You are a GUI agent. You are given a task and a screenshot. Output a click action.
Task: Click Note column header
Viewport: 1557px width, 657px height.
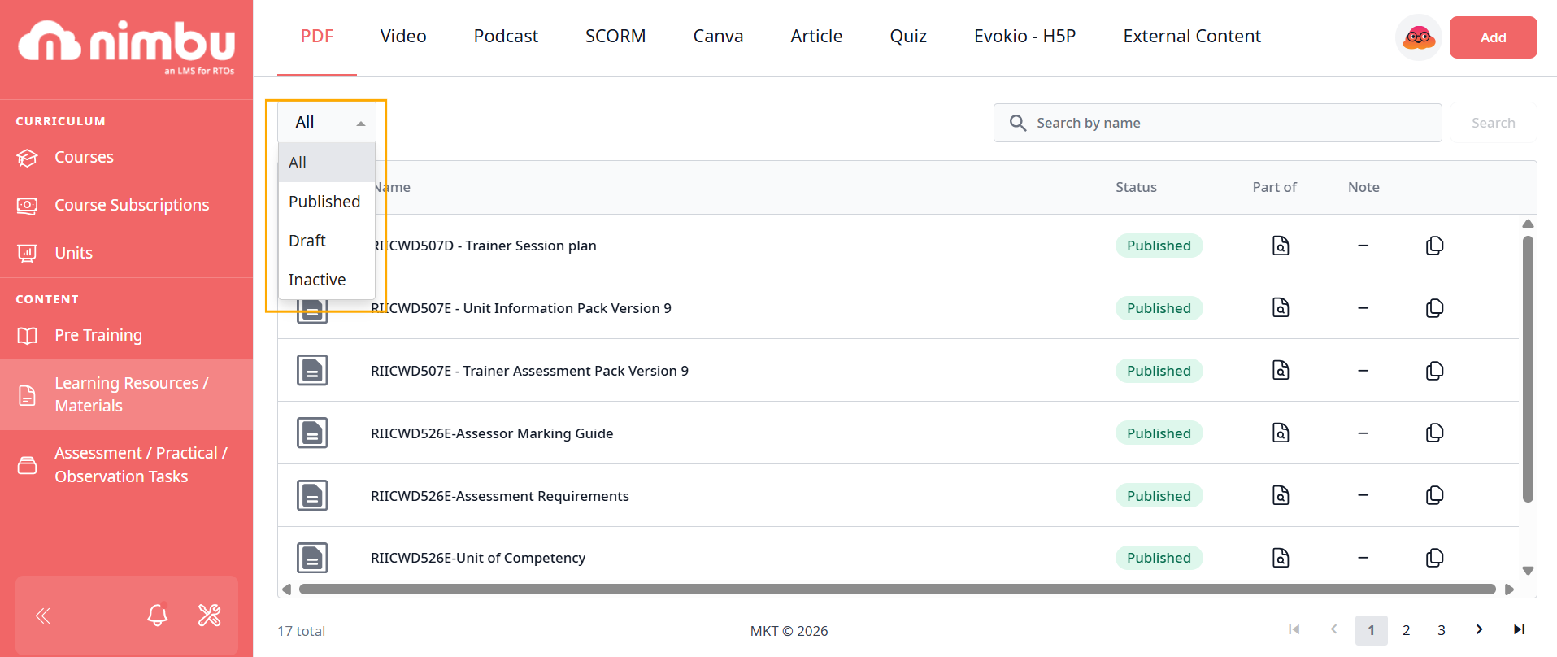point(1363,187)
